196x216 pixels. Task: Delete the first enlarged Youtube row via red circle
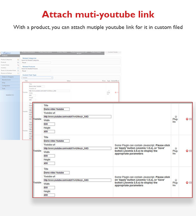[187, 119]
